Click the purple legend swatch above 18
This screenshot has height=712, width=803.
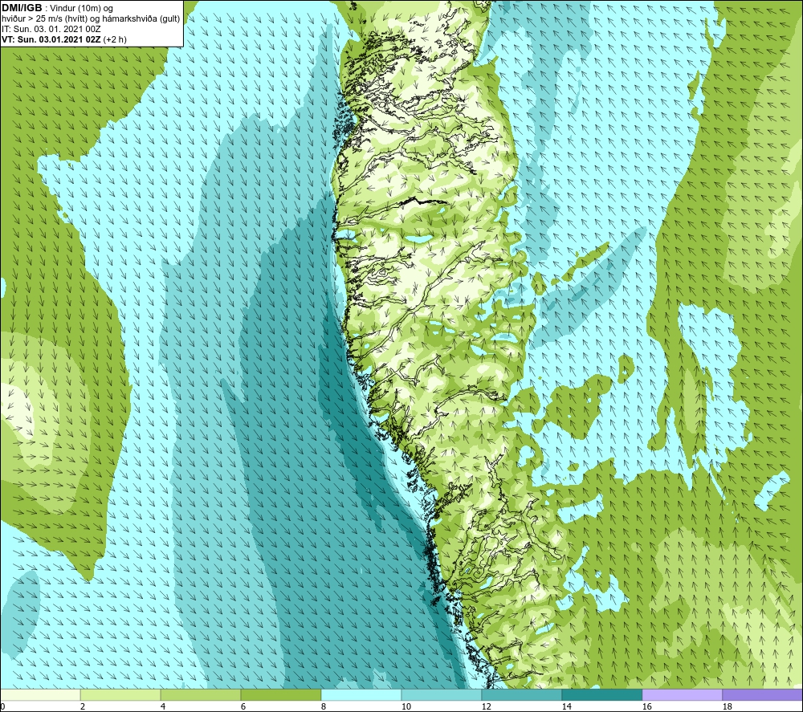click(x=762, y=694)
